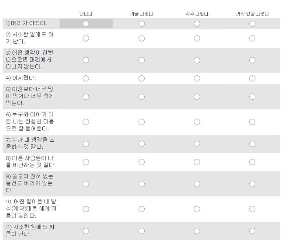Select '자주 그렇다' for question 3
The width and height of the screenshot is (283, 240).
pyautogui.click(x=197, y=60)
